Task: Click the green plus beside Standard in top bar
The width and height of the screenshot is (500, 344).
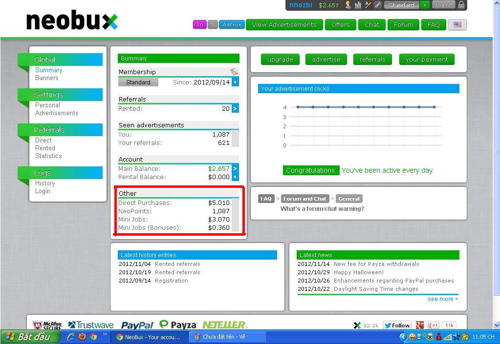Action: pyautogui.click(x=425, y=5)
